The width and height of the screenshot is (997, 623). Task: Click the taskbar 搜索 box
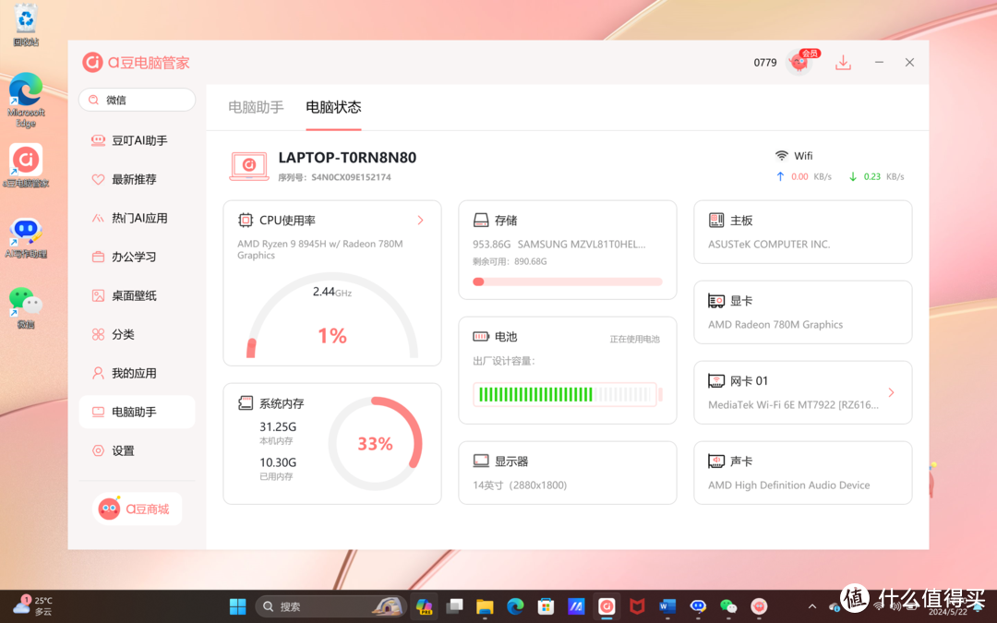coord(330,606)
